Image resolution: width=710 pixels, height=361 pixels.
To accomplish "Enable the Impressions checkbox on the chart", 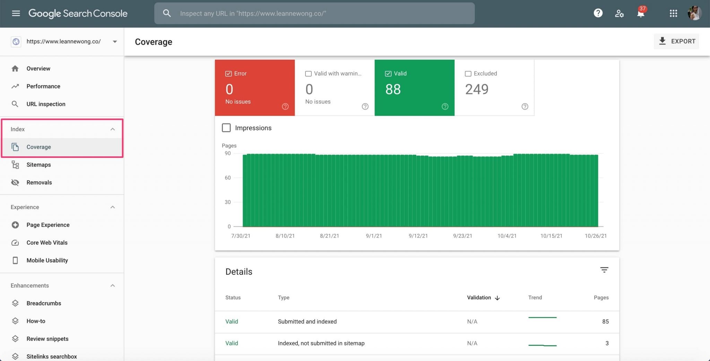I will 226,128.
